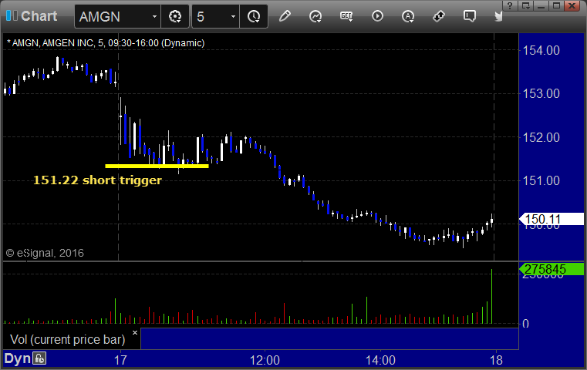Click the 14:00 time axis label
The height and width of the screenshot is (370, 587).
380,360
